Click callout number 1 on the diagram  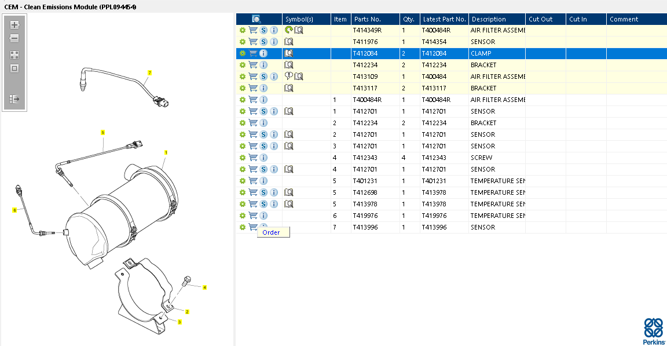click(x=166, y=153)
